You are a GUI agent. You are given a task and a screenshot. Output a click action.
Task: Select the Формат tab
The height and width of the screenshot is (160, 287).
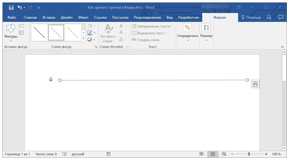click(220, 17)
